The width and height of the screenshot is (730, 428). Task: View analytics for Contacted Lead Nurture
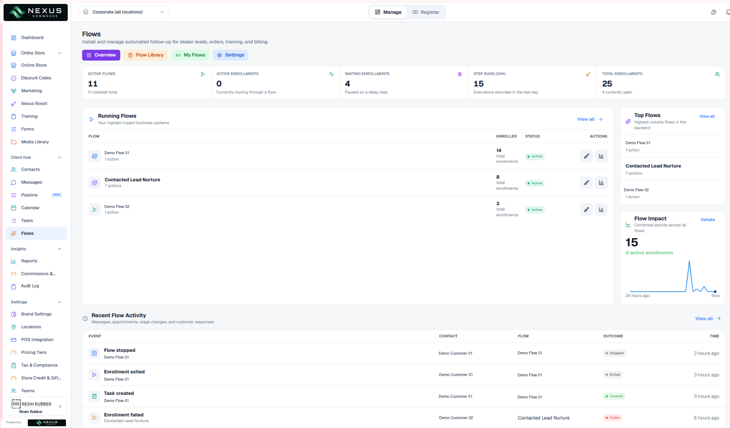(601, 183)
